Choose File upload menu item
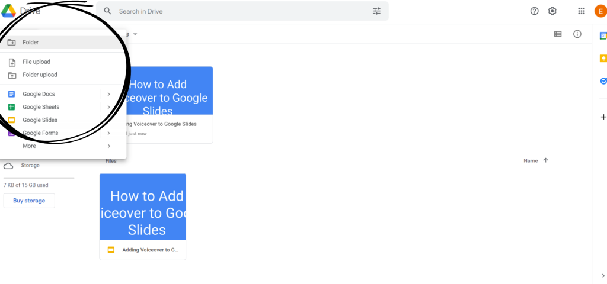This screenshot has height=284, width=607. (x=63, y=62)
